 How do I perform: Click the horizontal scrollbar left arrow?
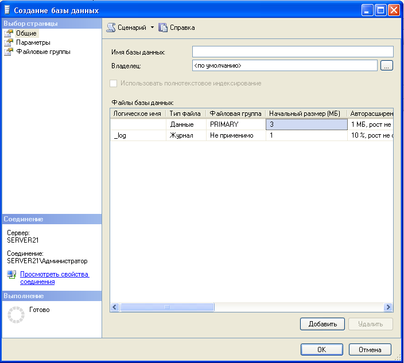pyautogui.click(x=115, y=307)
